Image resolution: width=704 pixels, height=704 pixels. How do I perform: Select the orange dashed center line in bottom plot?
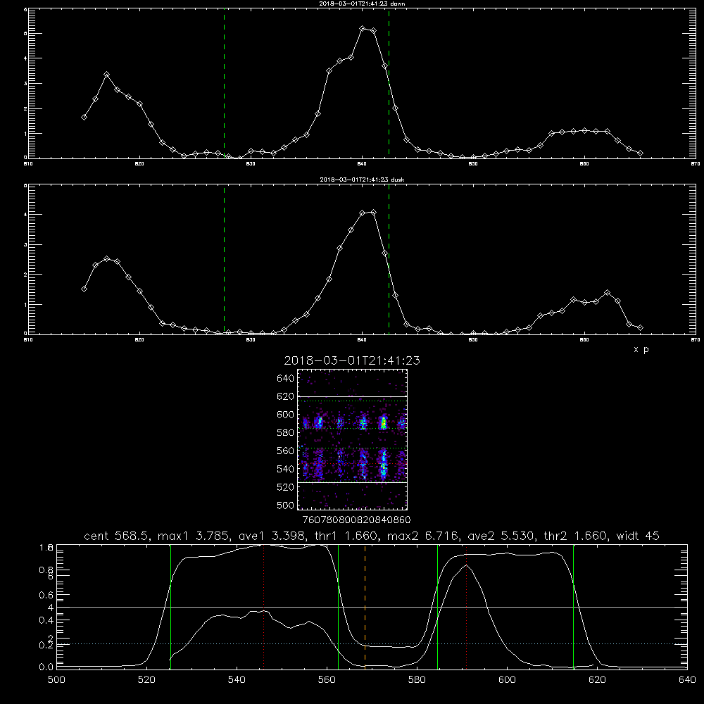[365, 606]
